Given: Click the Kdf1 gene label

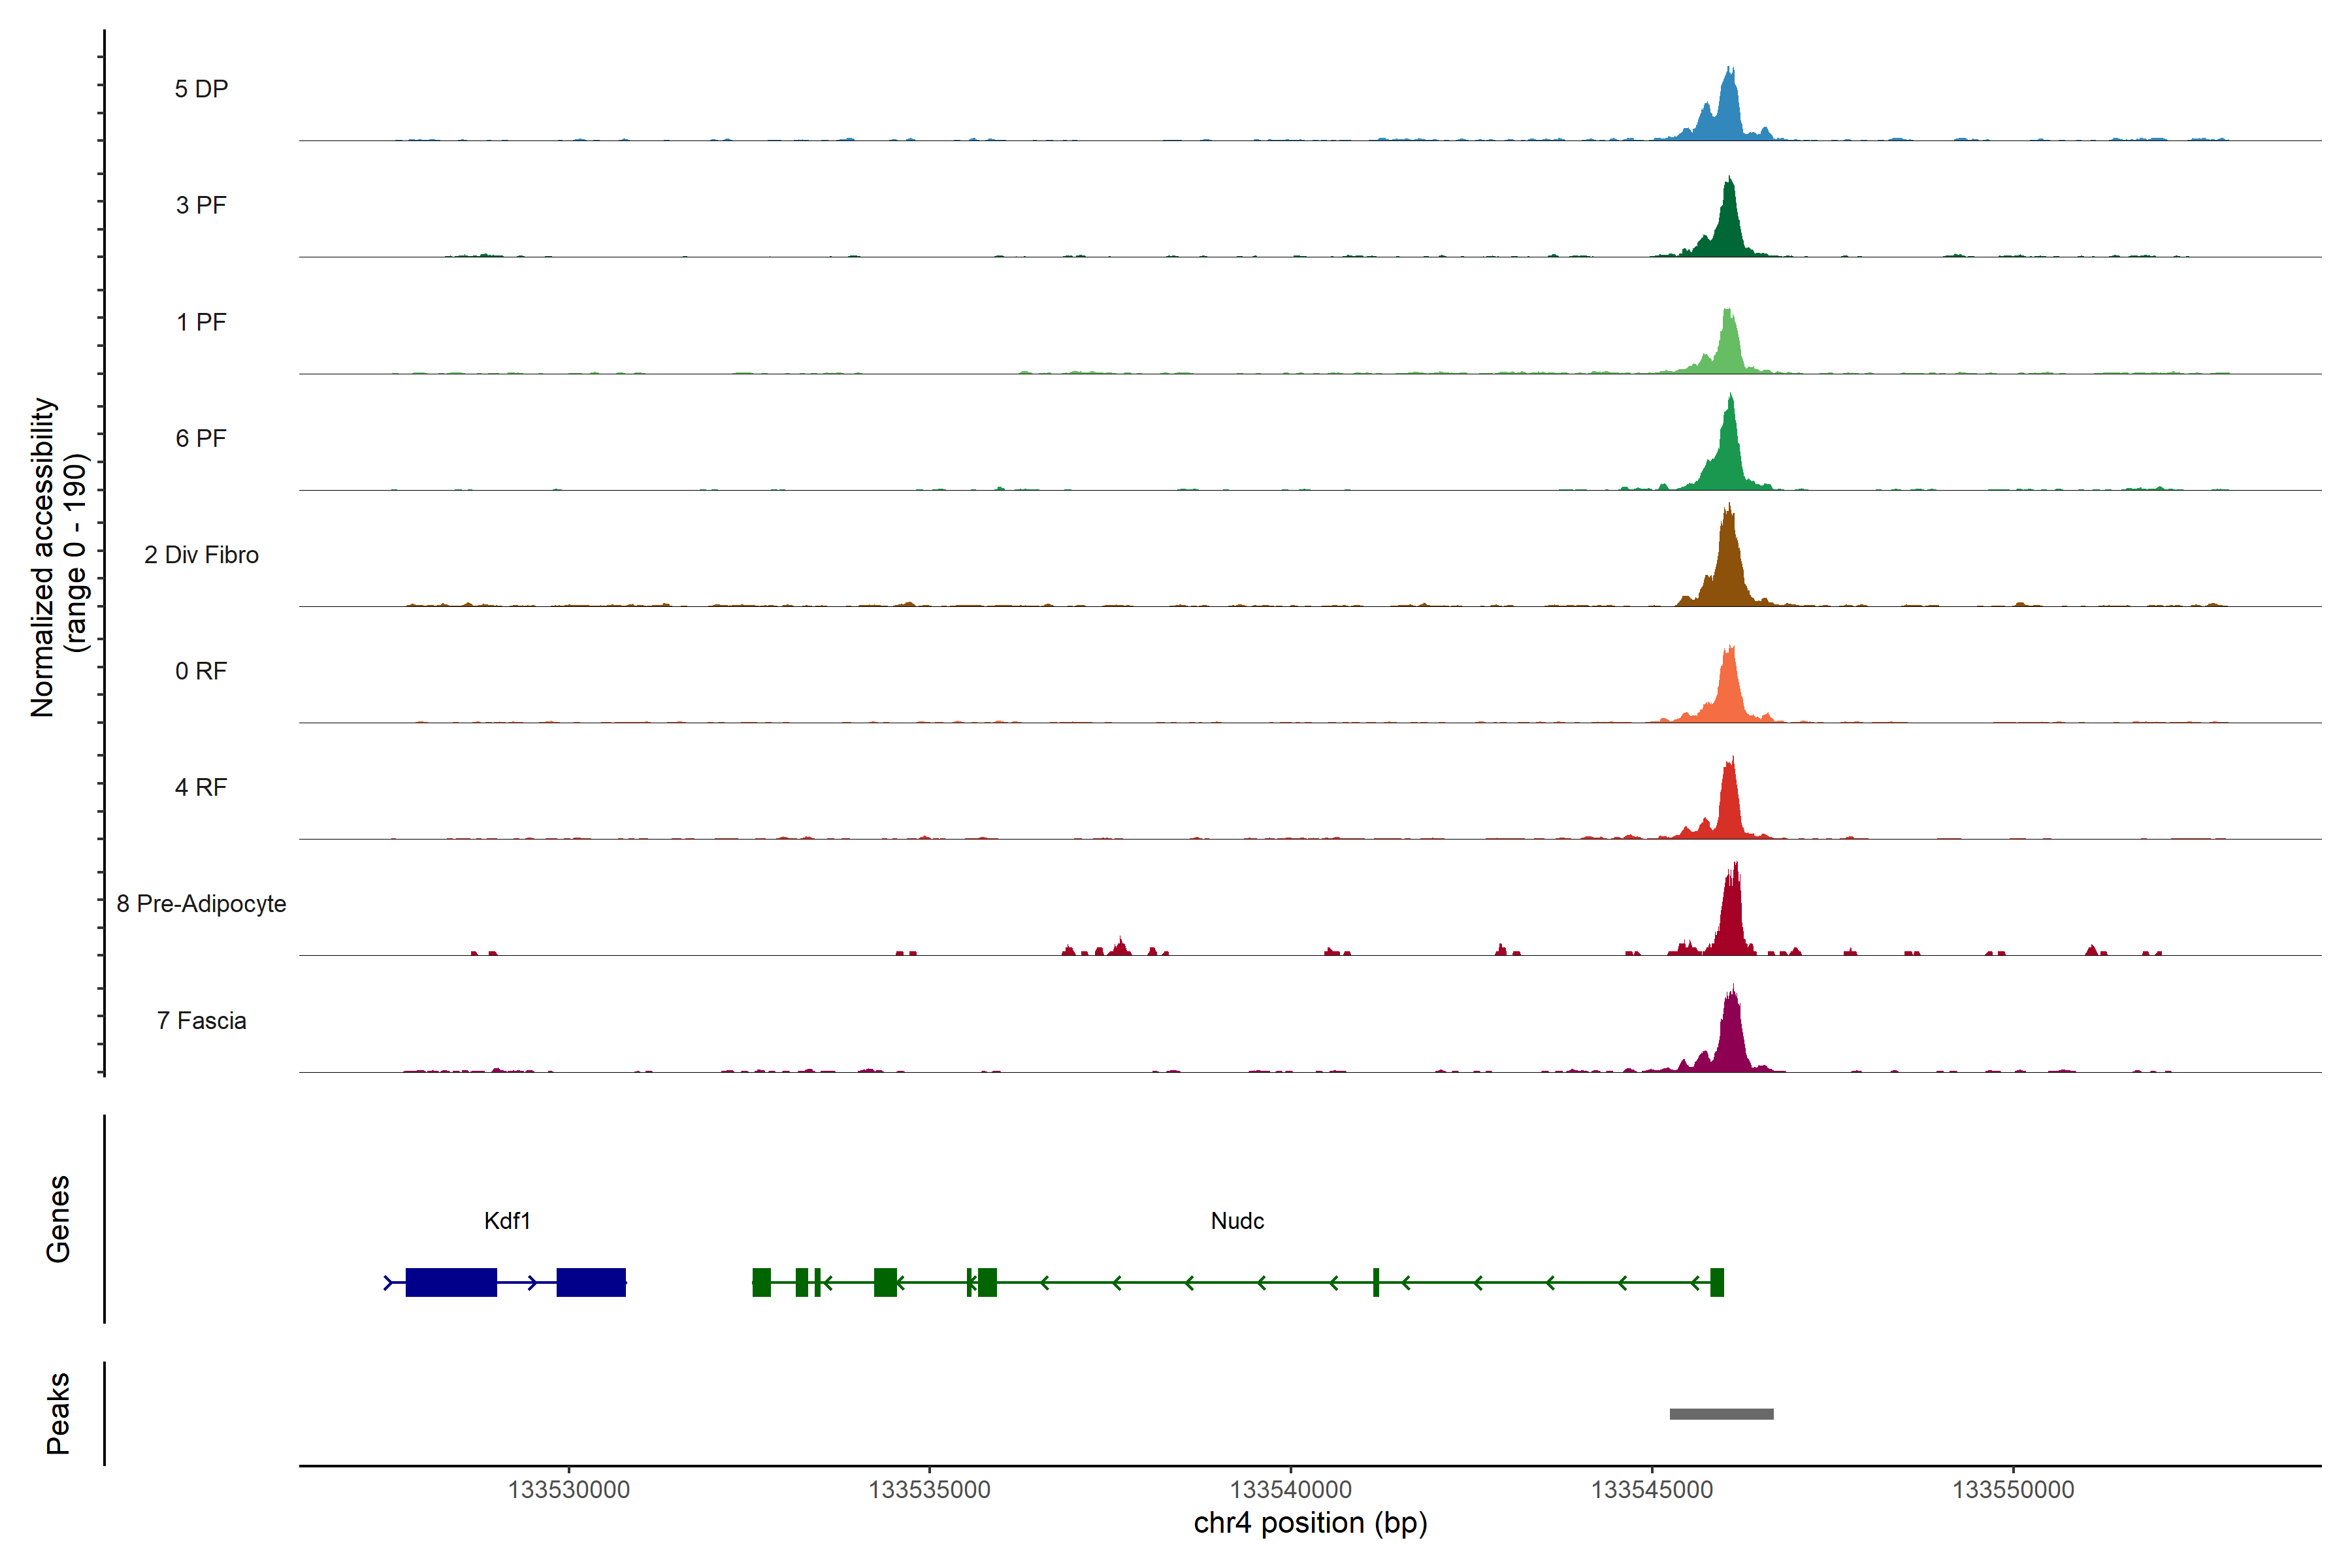Looking at the screenshot, I should pos(507,1221).
